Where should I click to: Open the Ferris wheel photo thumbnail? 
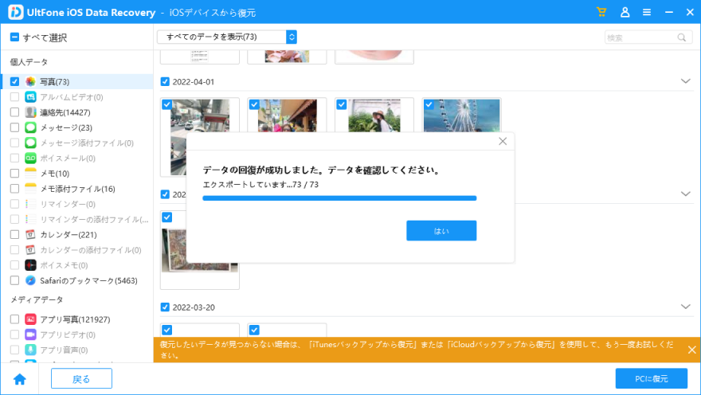pyautogui.click(x=461, y=115)
